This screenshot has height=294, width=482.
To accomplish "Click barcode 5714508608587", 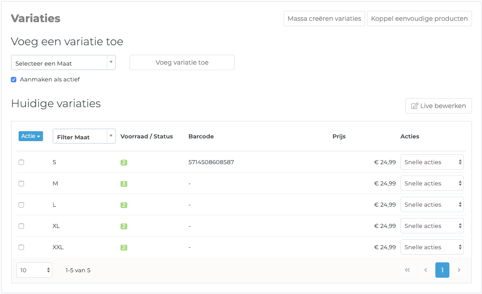I will (x=211, y=162).
